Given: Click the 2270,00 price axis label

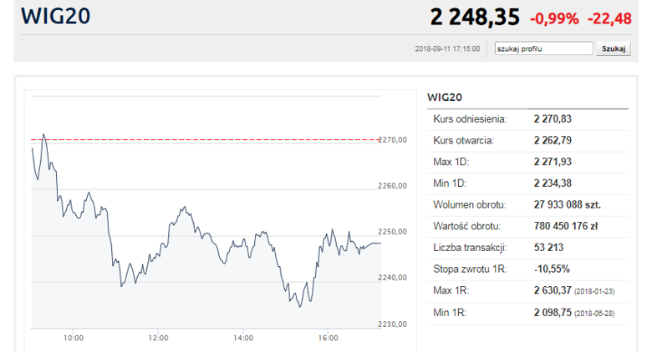Looking at the screenshot, I should pos(393,140).
